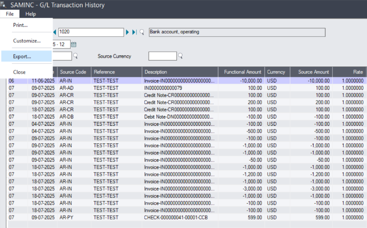Click the 200.00 functional amount cell
The height and width of the screenshot is (228, 367).
[241, 102]
